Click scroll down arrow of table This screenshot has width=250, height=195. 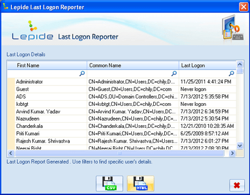[x=240, y=145]
